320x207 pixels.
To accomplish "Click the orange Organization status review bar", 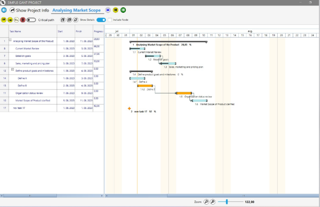I will tap(184, 93).
